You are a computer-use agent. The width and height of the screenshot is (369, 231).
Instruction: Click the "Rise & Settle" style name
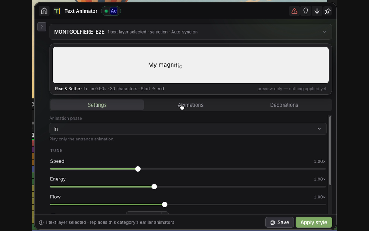[67, 89]
